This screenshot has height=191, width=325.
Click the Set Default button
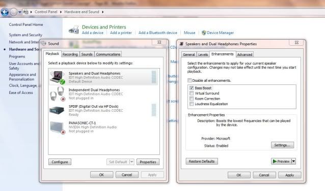pos(118,162)
